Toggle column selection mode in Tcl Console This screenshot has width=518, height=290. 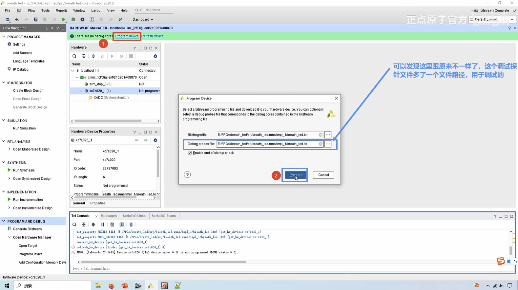pyautogui.click(x=122, y=225)
